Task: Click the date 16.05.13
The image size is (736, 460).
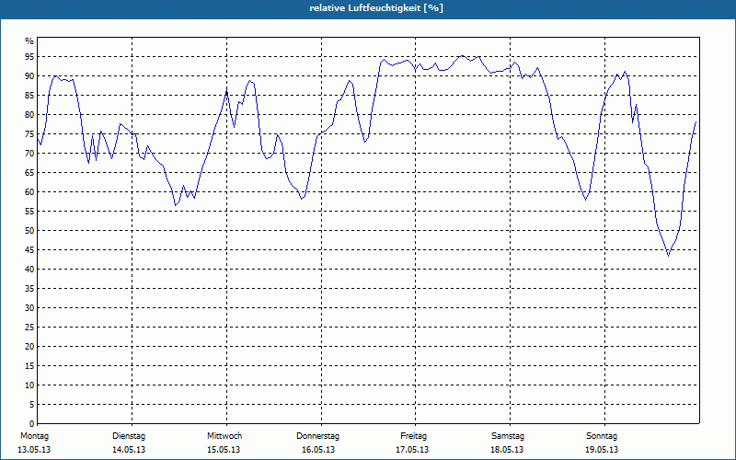Action: coord(318,450)
